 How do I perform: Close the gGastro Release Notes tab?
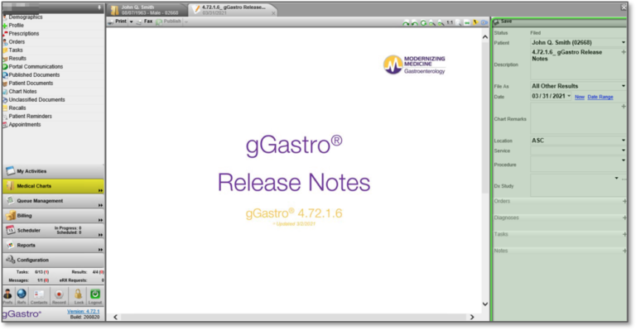pos(273,13)
